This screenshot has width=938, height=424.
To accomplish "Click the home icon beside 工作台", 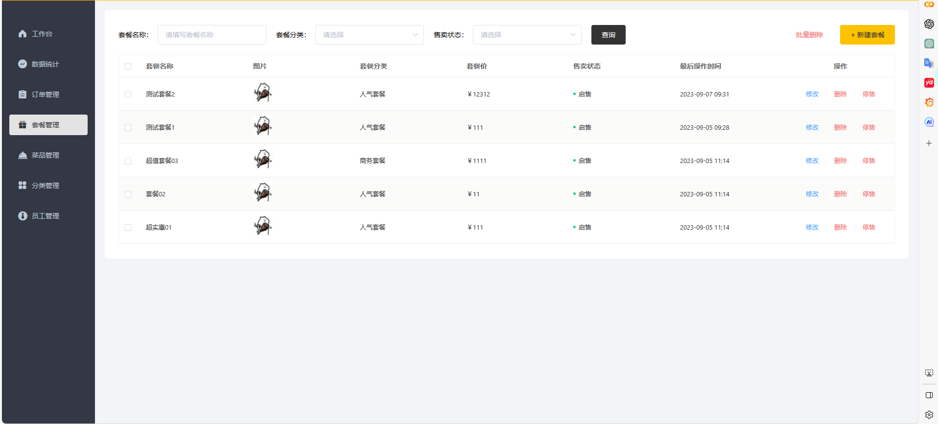I will click(23, 34).
